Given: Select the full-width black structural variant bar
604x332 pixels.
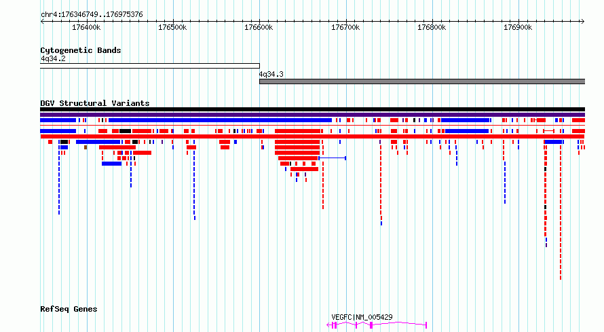Looking at the screenshot, I should (x=312, y=109).
